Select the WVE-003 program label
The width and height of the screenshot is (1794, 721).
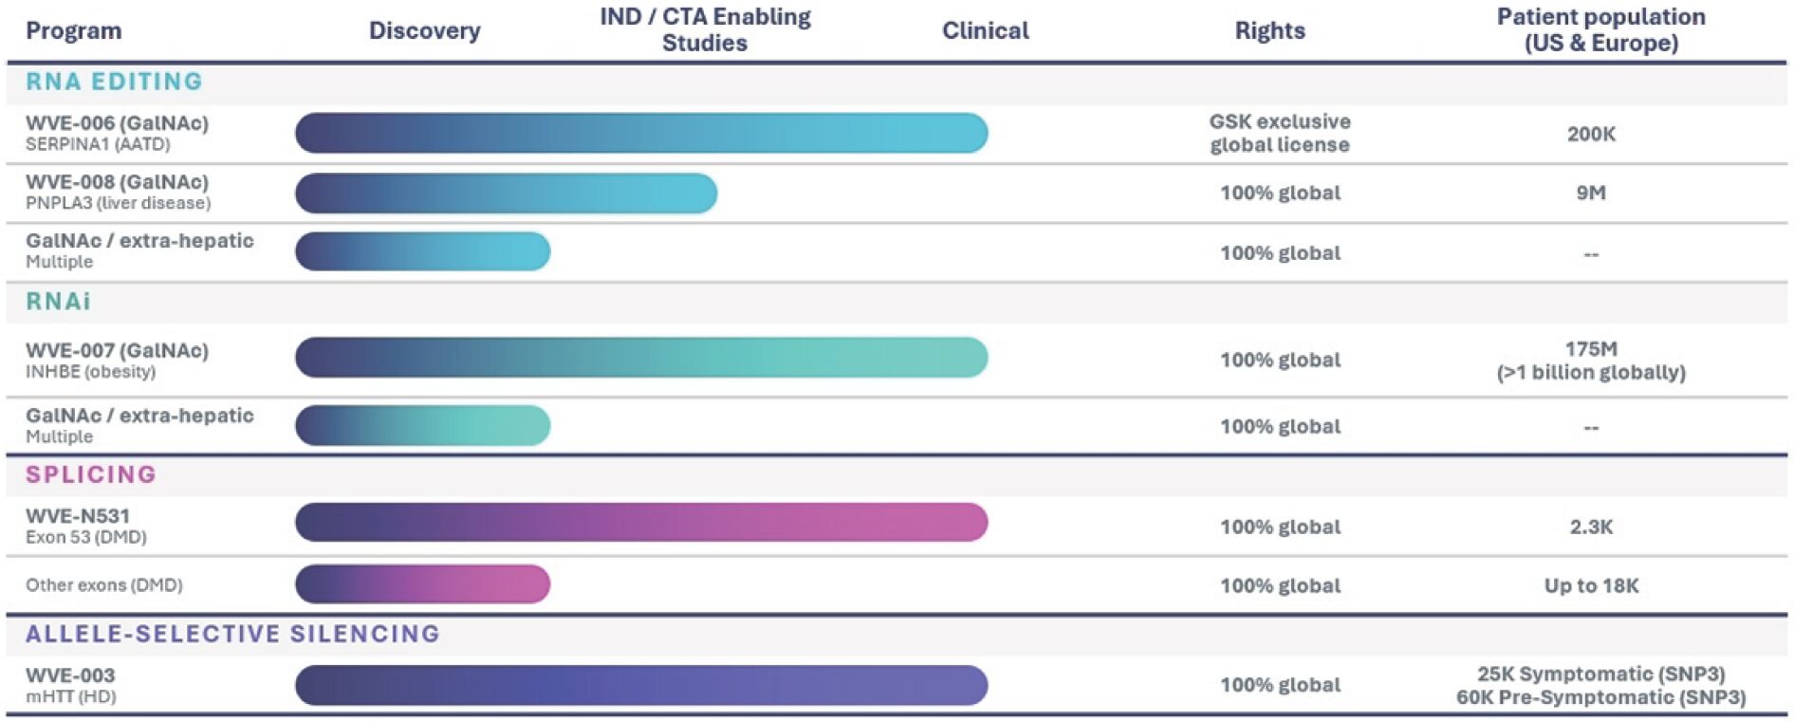tap(70, 675)
